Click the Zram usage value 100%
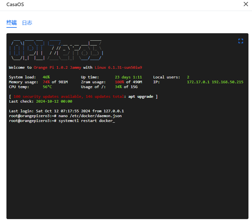Image resolution: width=252 pixels, height=222 pixels. tap(119, 82)
